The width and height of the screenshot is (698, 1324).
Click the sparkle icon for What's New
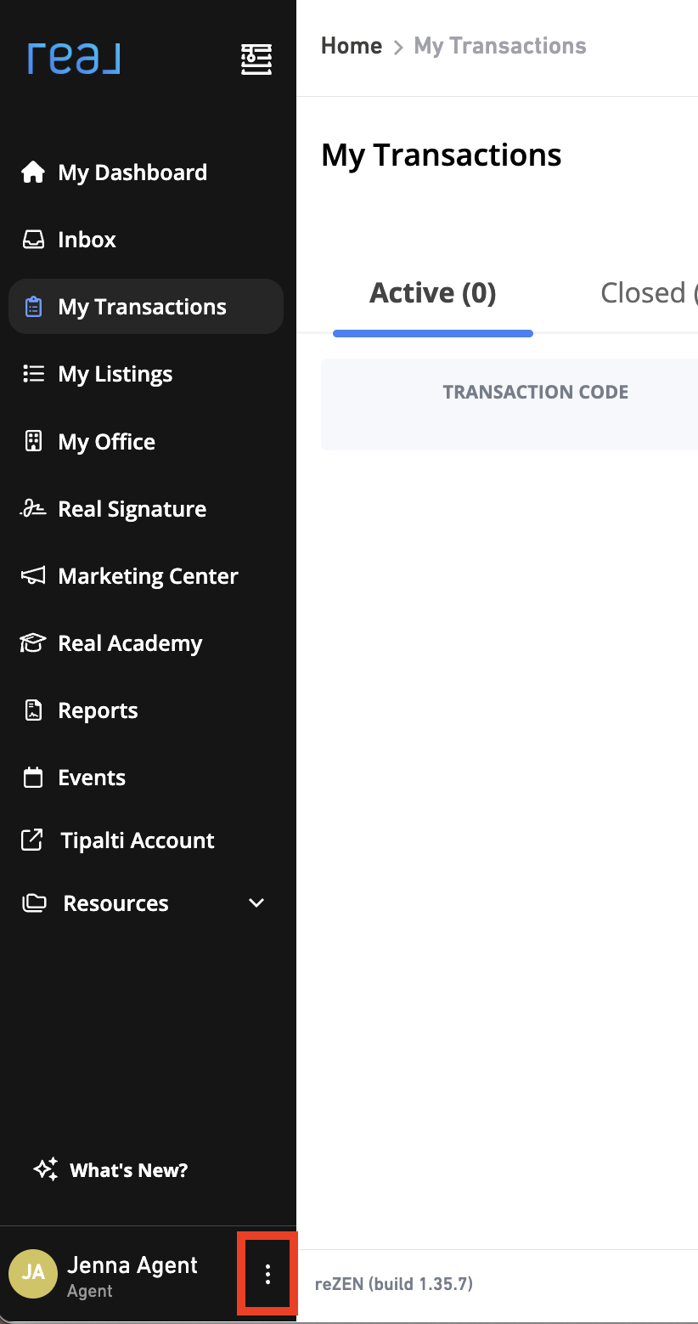pos(46,1169)
